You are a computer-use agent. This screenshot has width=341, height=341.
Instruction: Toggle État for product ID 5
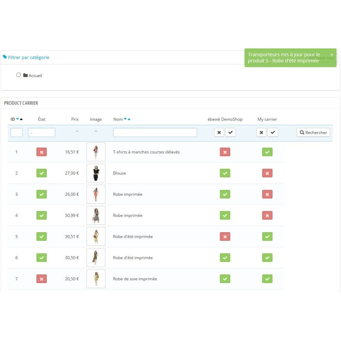click(42, 236)
